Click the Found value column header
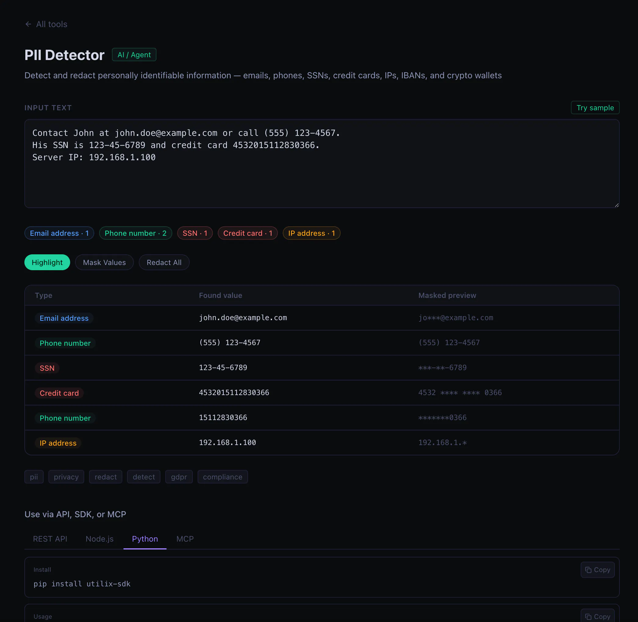Screen dimensions: 638x622 click(x=220, y=295)
